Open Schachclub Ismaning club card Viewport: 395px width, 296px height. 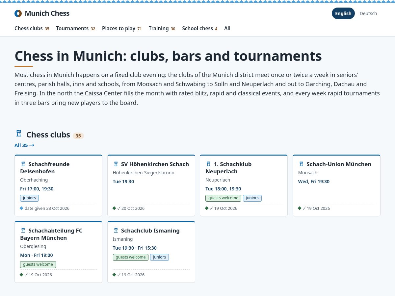tap(151, 252)
